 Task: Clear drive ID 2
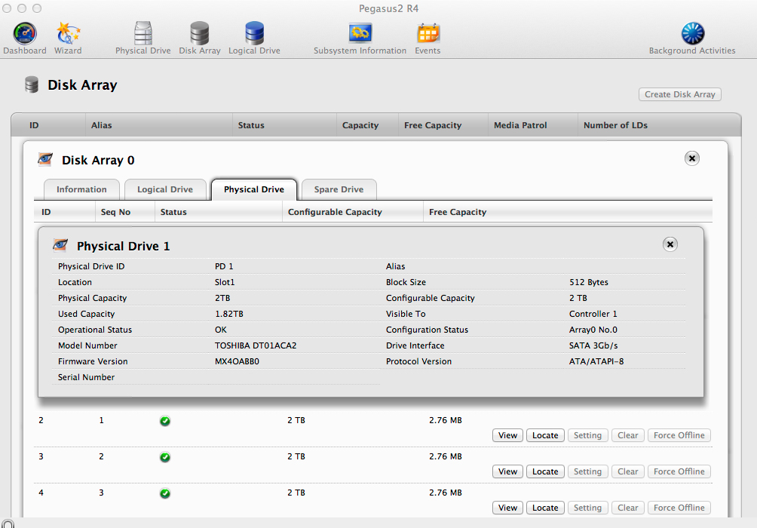[x=627, y=435]
